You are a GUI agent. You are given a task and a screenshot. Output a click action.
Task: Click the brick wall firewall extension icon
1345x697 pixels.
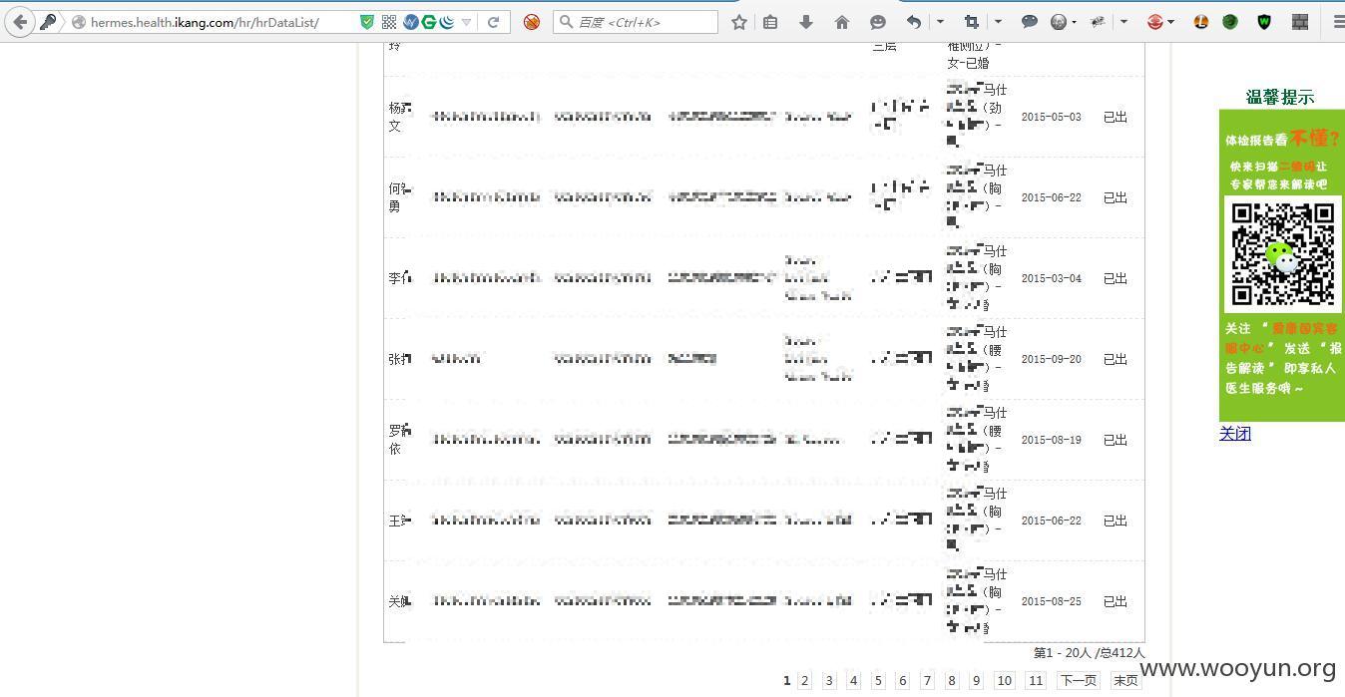[1300, 21]
